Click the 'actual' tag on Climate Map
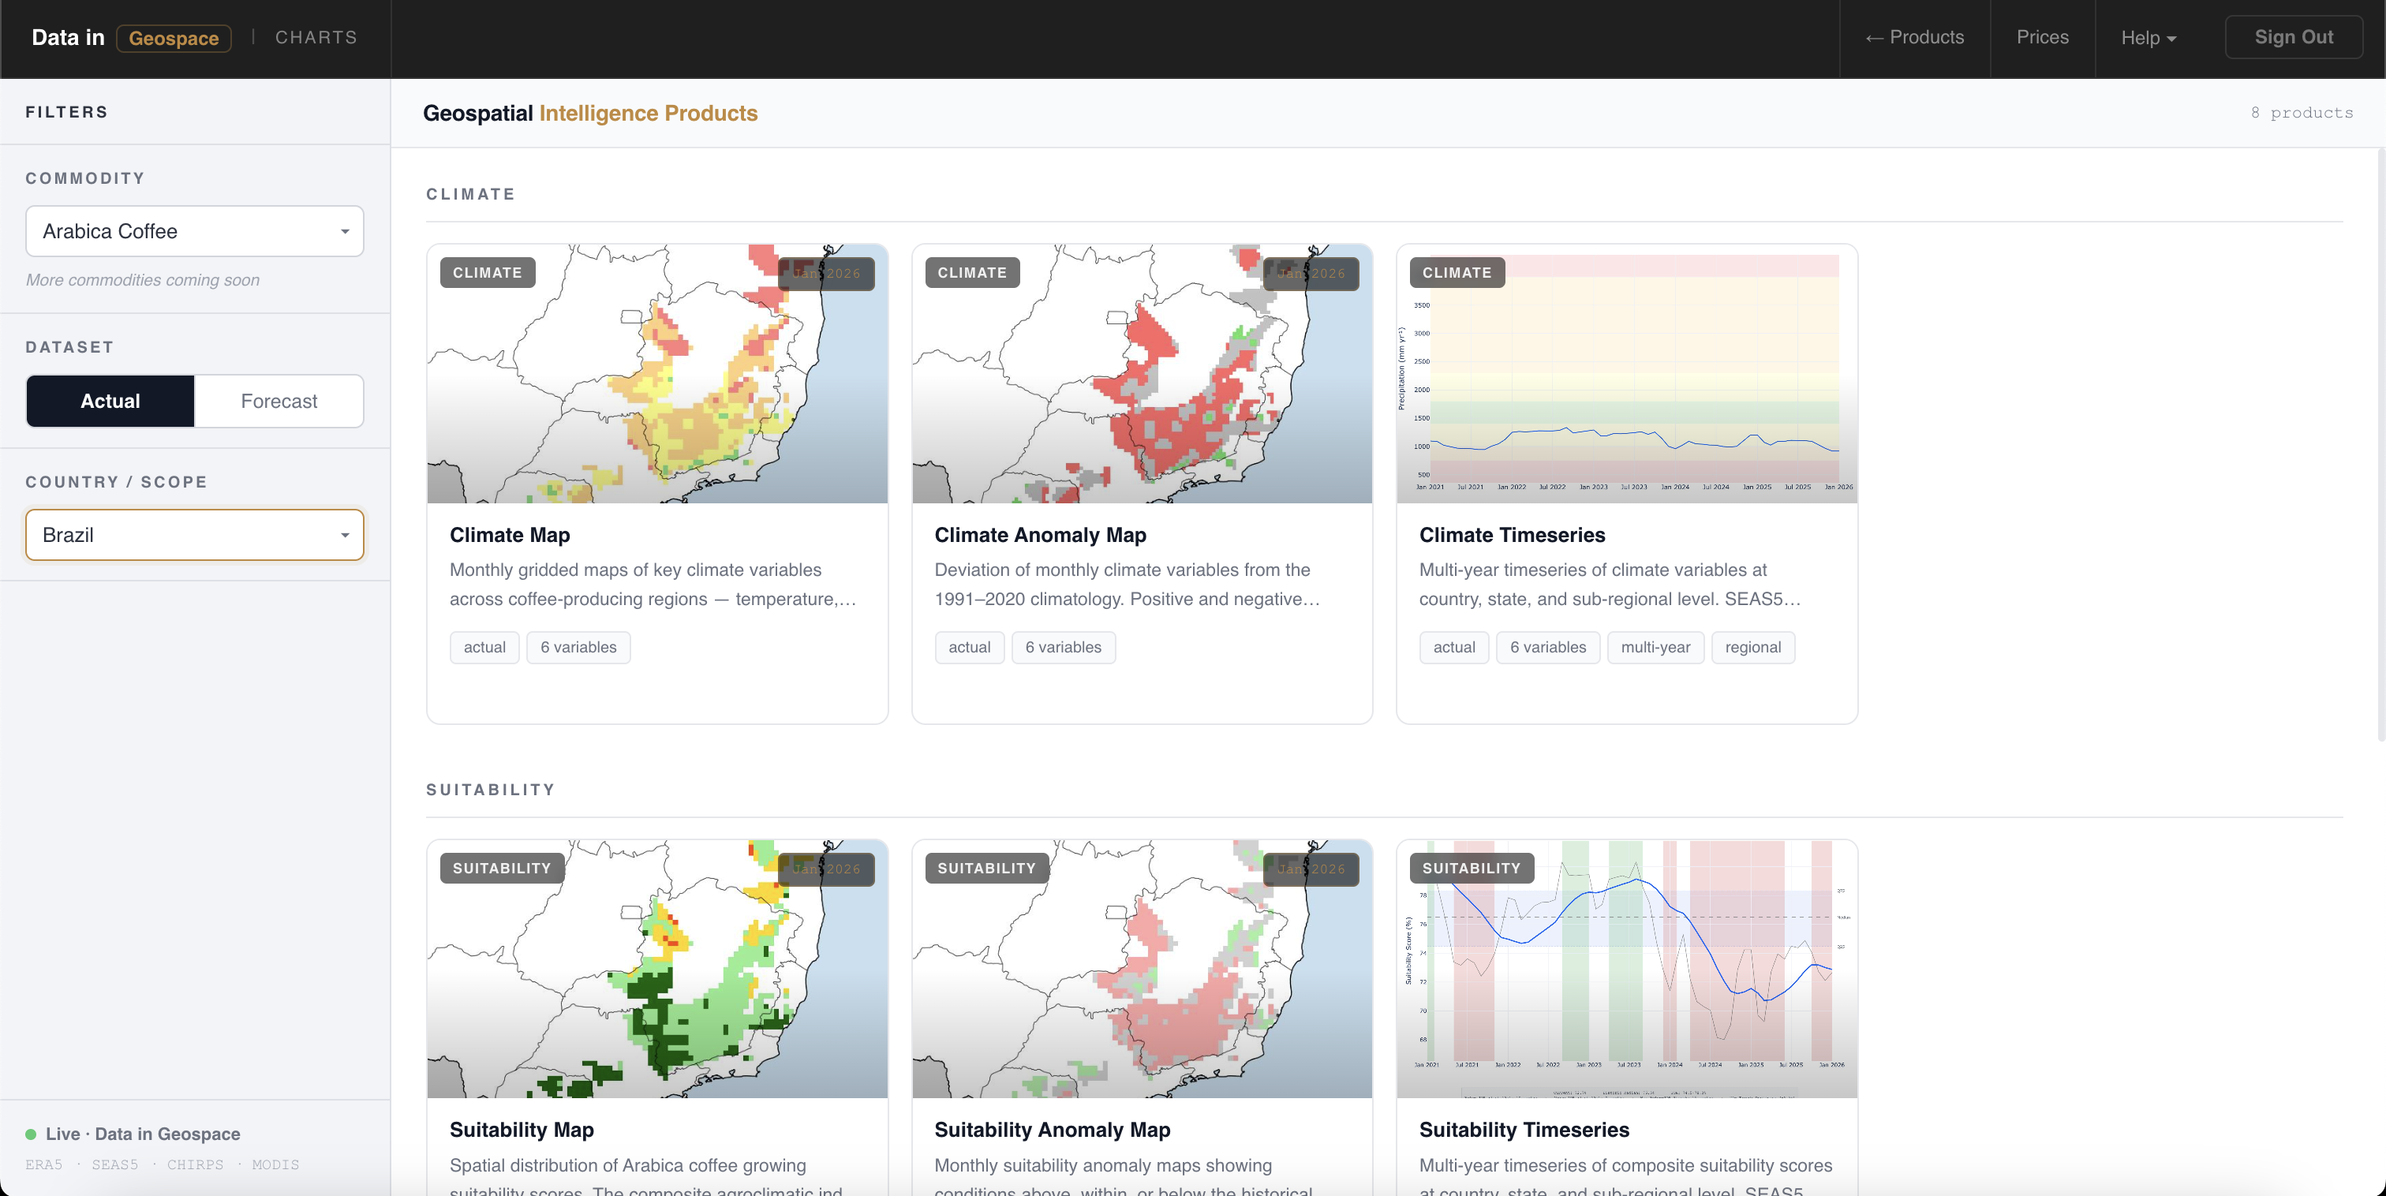 tap(484, 647)
